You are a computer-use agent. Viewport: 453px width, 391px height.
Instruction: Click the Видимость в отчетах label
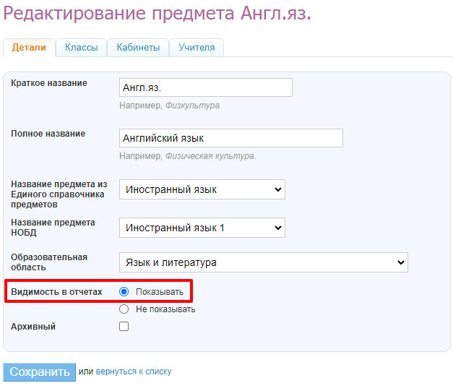tap(56, 292)
